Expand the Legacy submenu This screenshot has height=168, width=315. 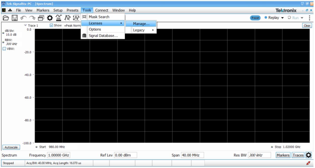click(x=143, y=30)
